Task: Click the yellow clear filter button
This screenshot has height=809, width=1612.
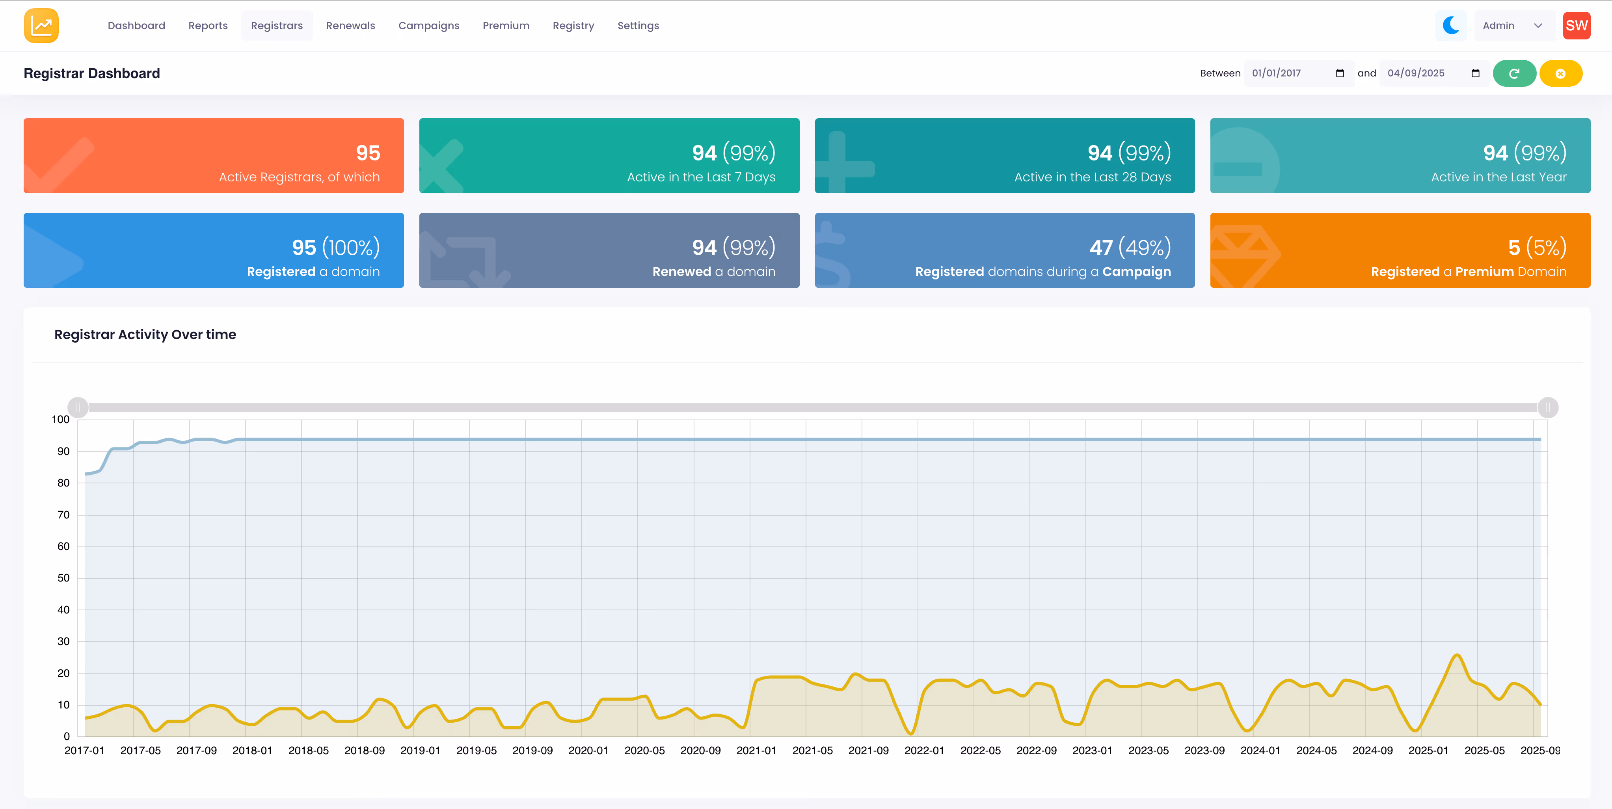Action: [1560, 73]
